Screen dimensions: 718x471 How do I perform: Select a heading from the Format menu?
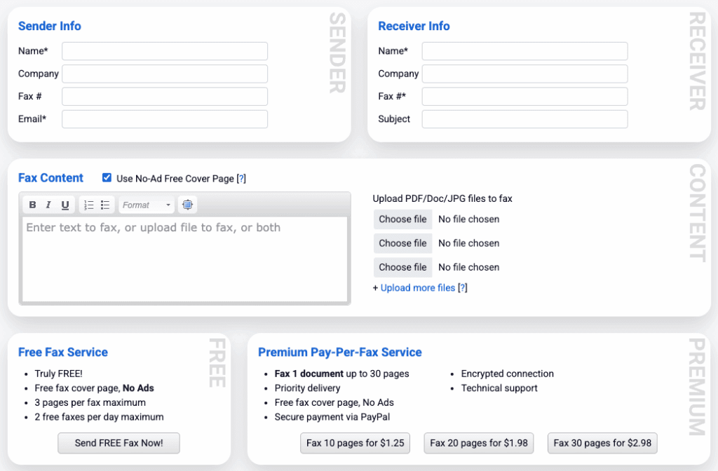tap(146, 204)
